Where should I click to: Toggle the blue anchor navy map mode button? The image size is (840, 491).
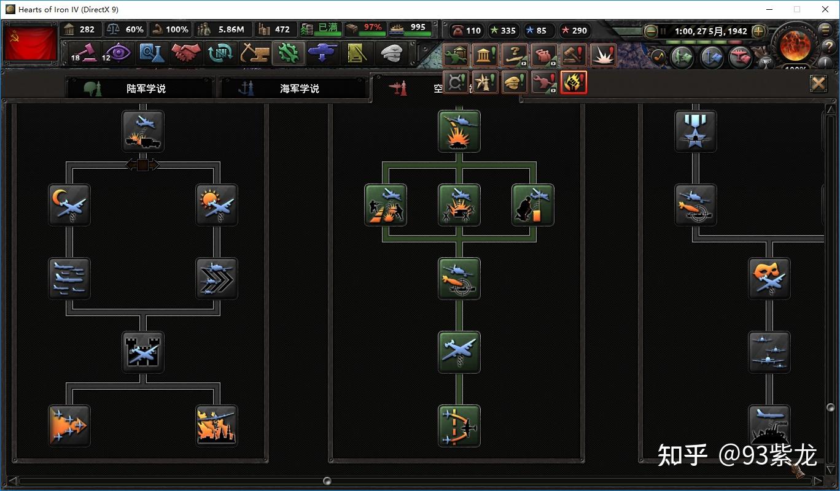[x=712, y=57]
